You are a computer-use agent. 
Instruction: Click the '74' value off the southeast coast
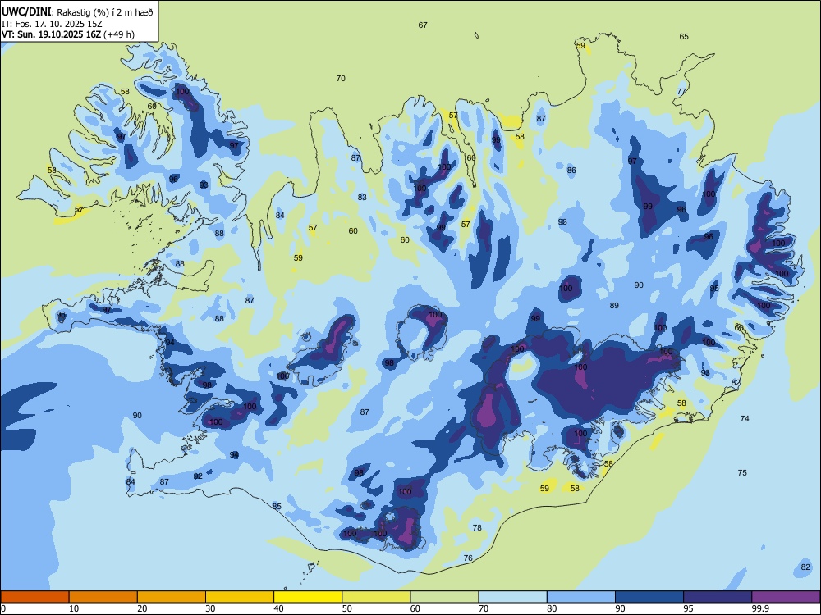pyautogui.click(x=745, y=419)
